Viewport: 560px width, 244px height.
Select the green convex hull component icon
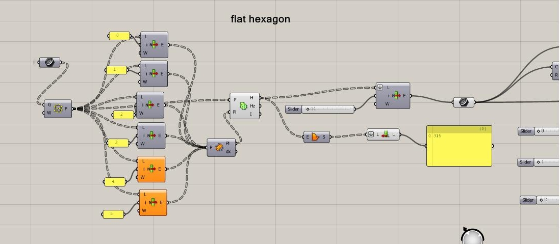244,106
